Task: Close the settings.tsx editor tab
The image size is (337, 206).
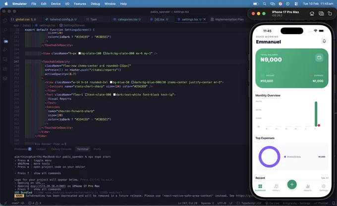Action: pyautogui.click(x=205, y=19)
